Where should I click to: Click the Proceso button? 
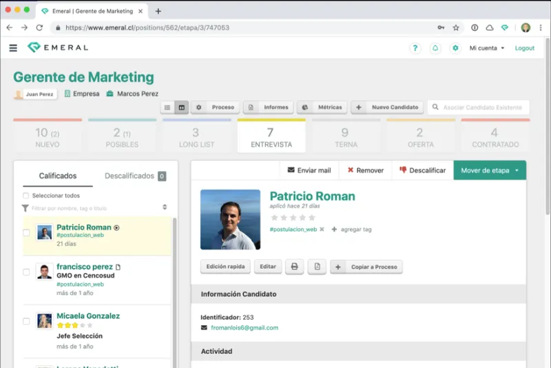tap(215, 108)
